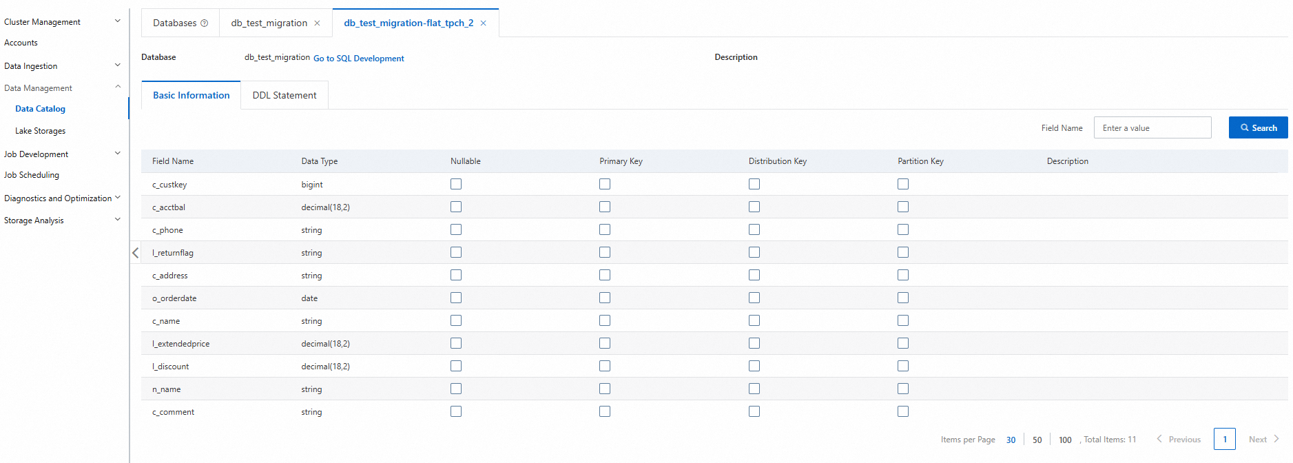Open the Go to SQL Development link
This screenshot has height=463, width=1293.
pos(358,59)
